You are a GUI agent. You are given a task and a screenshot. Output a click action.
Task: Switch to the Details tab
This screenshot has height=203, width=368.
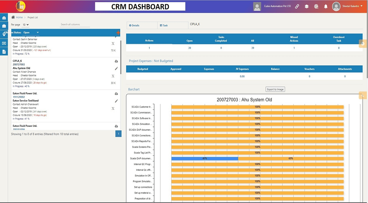142,25
